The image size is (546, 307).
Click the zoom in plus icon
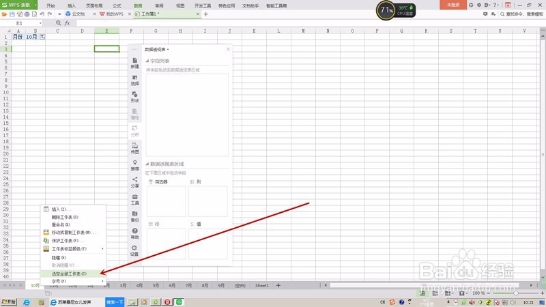tap(542, 293)
